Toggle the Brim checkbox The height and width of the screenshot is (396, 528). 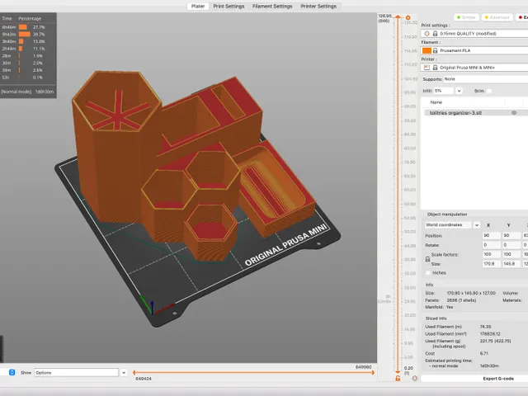(489, 91)
